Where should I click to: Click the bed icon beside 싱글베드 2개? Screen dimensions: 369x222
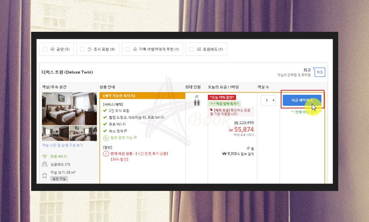coord(45,164)
